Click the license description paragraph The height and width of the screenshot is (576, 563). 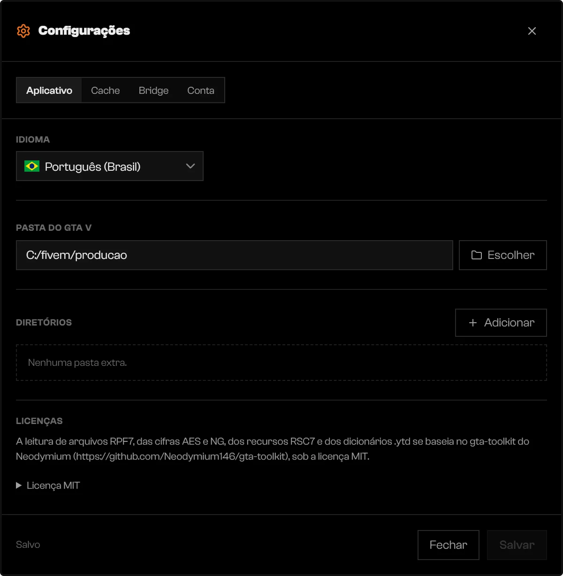273,449
